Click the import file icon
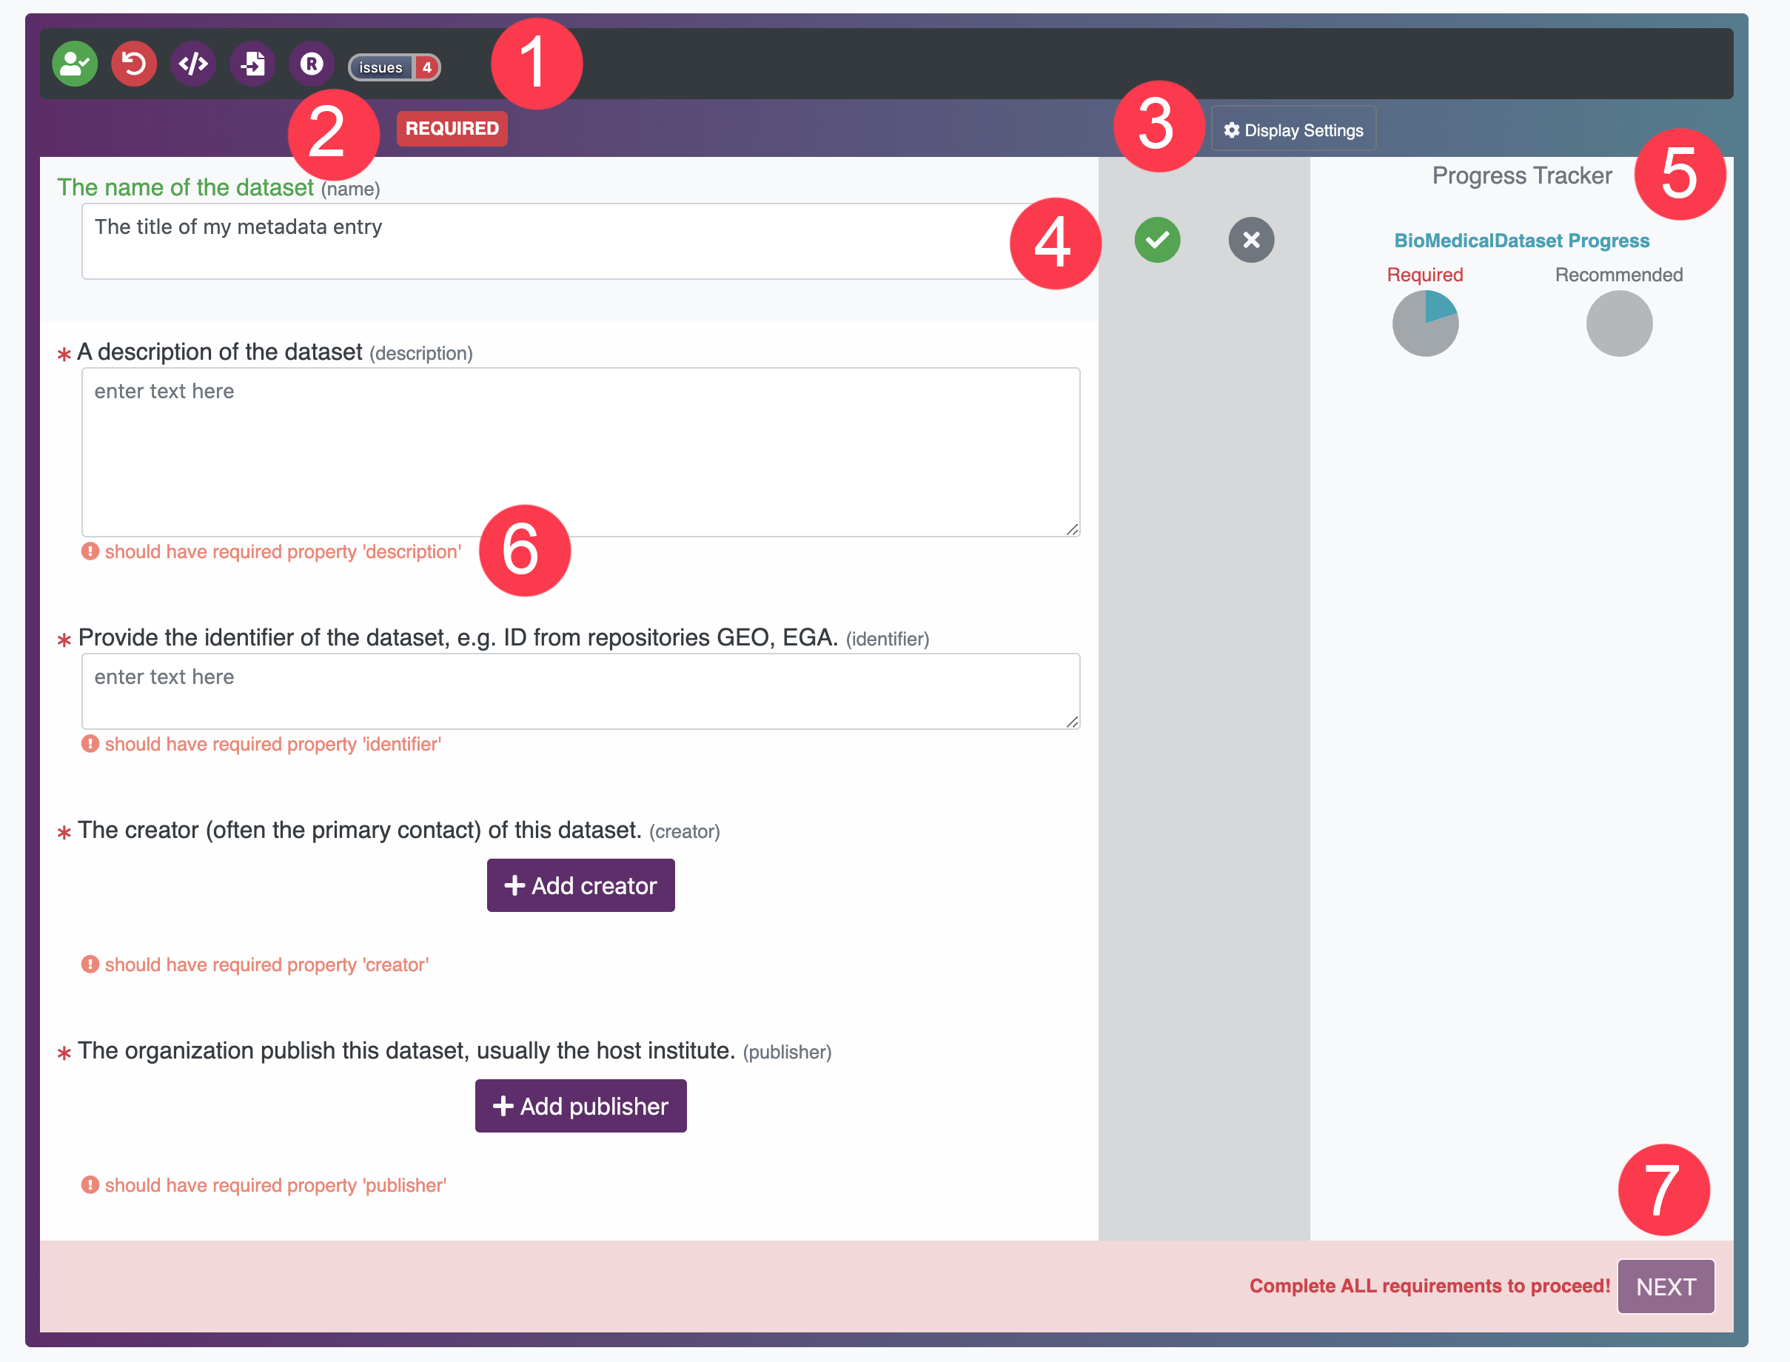This screenshot has height=1362, width=1790. pos(252,64)
